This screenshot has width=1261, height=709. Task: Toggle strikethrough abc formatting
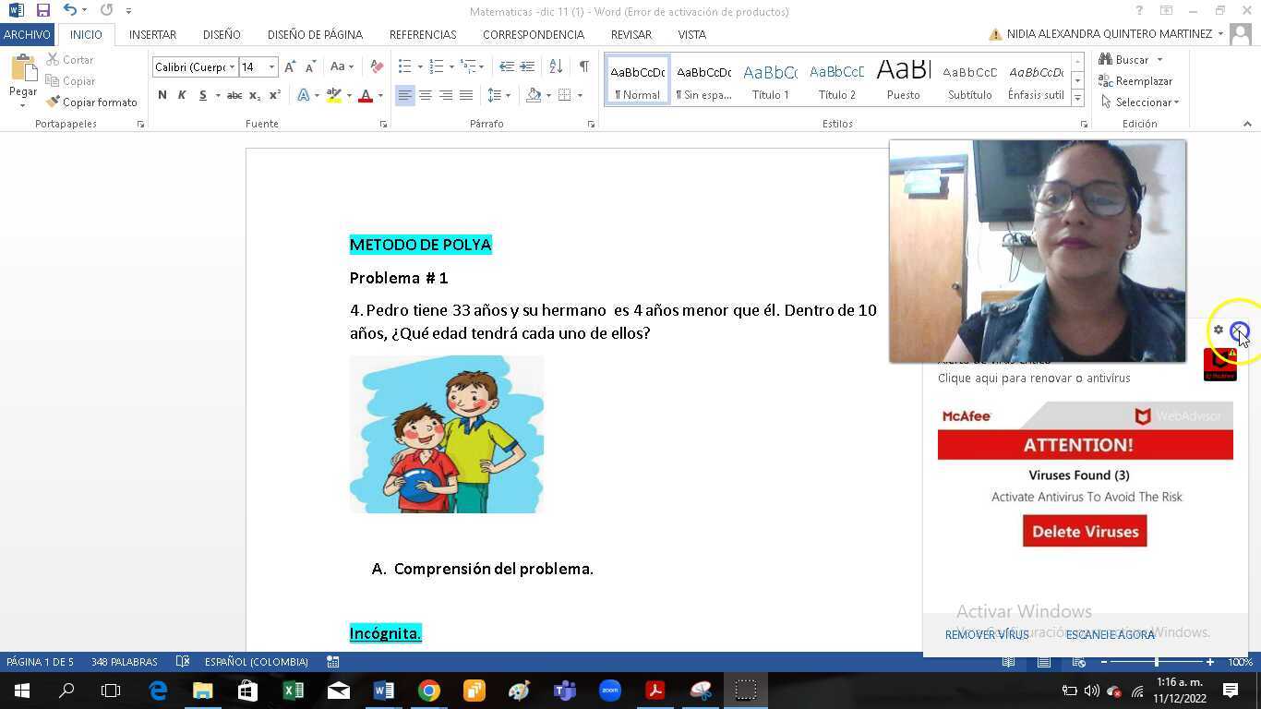[234, 95]
